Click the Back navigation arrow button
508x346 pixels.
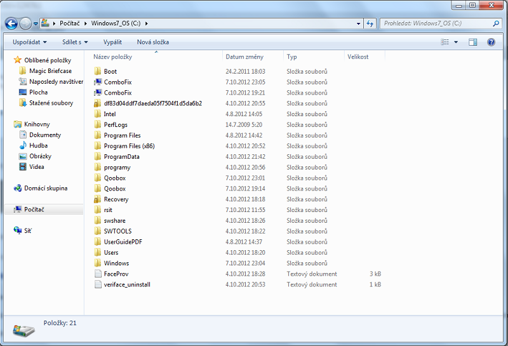11,24
